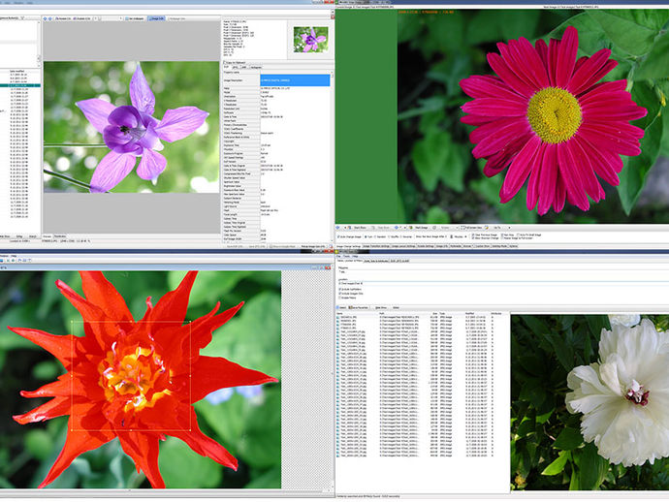Open the Histogram tab

(256, 67)
